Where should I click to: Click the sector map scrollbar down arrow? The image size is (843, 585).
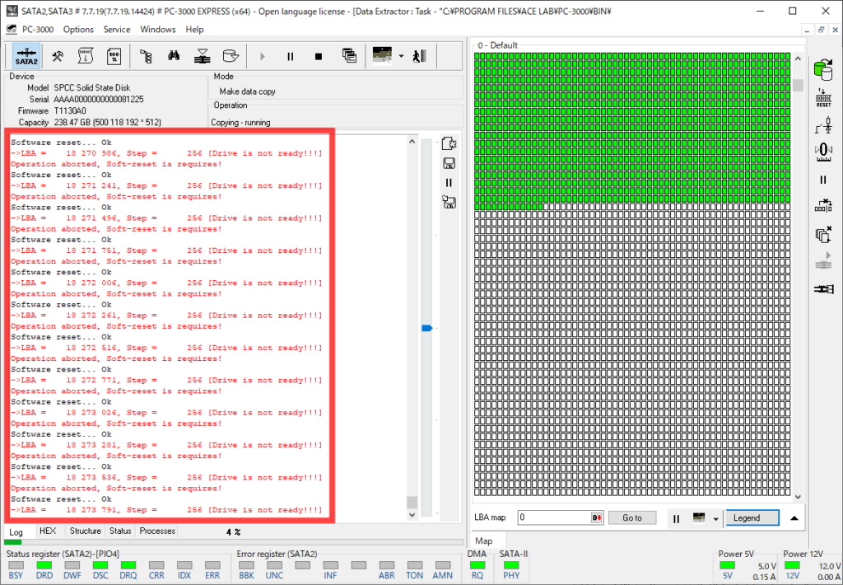click(798, 498)
